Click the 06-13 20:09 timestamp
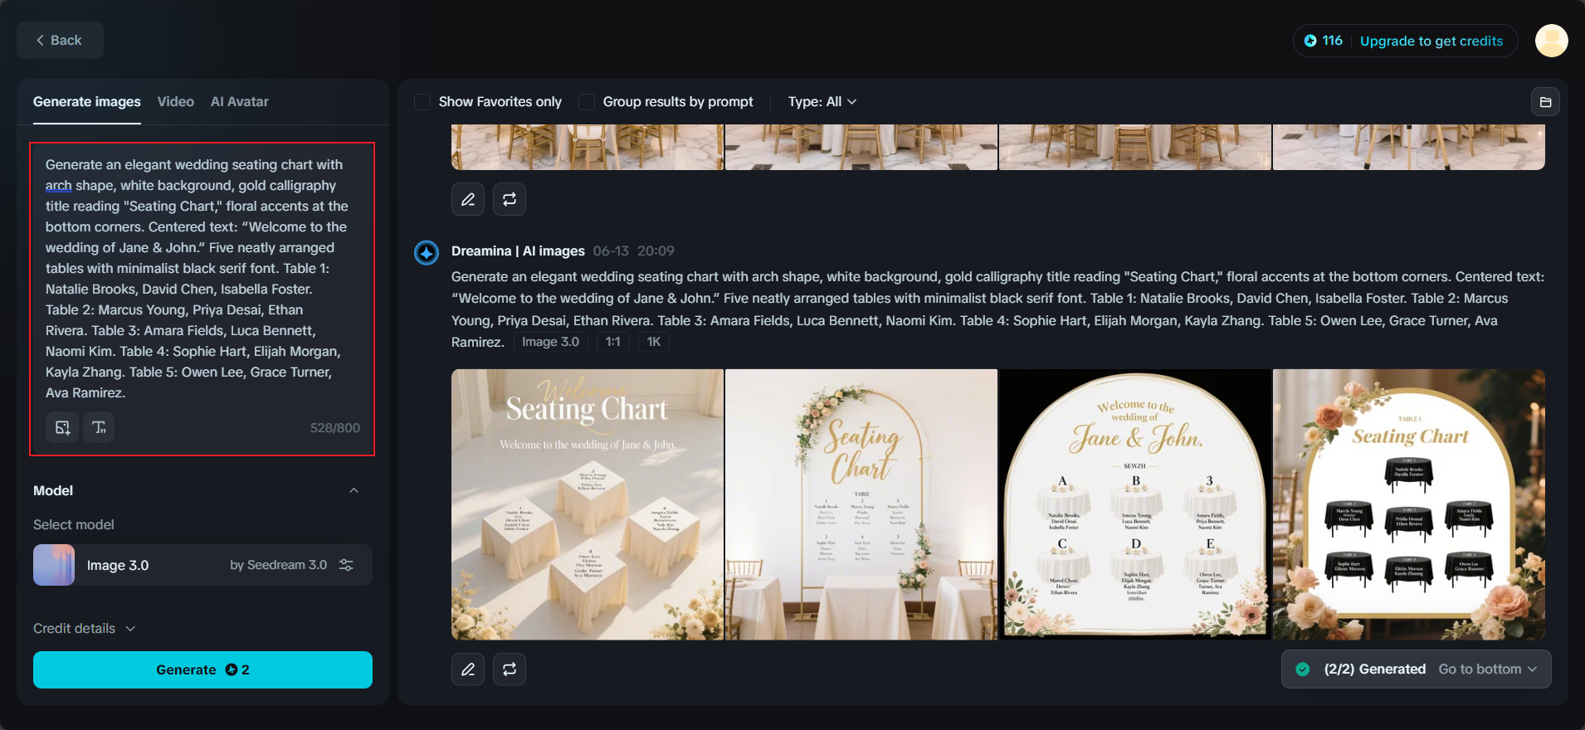The image size is (1585, 730). click(x=634, y=251)
